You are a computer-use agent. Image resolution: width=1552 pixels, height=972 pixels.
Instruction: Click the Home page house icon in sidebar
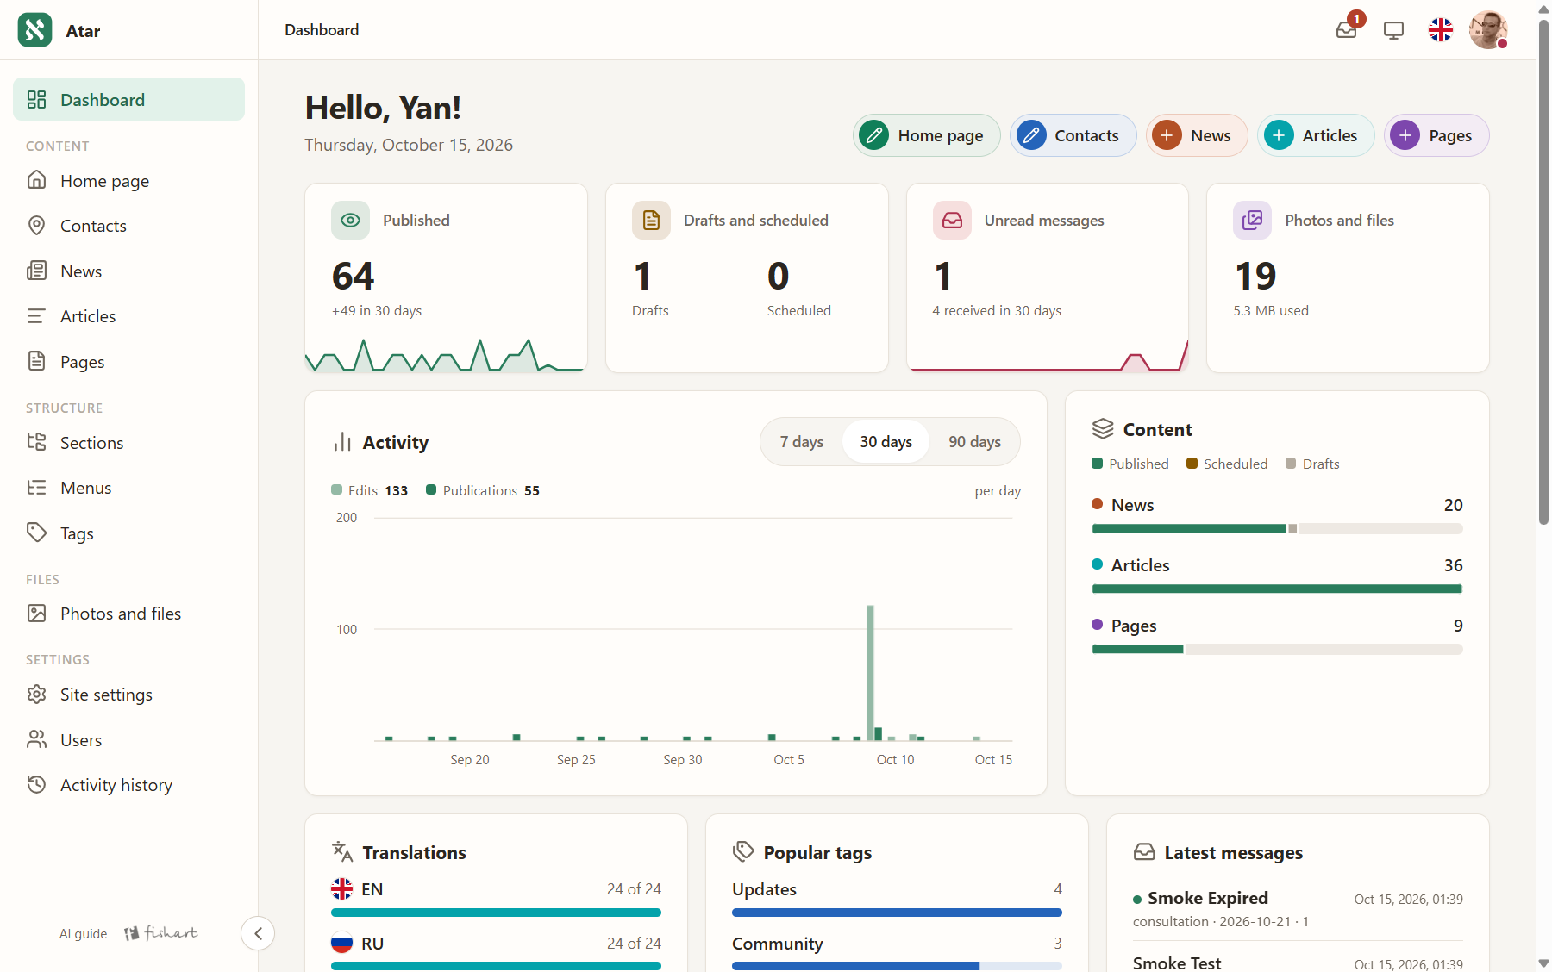click(36, 180)
